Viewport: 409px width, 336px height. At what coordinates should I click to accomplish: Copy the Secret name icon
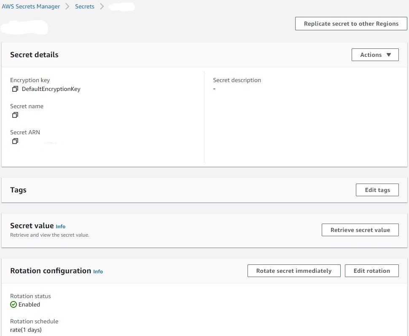[15, 115]
